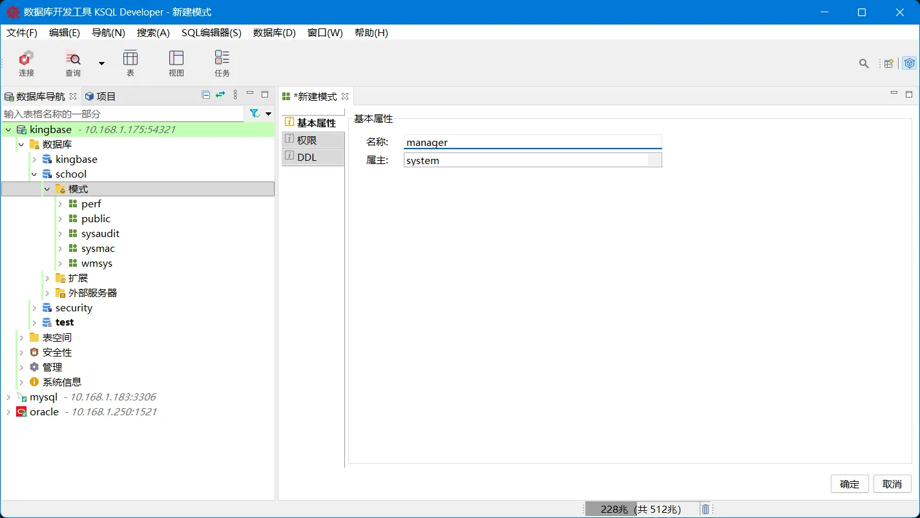Open dropdown arrow next to query icon
This screenshot has height=518, width=920.
point(101,63)
